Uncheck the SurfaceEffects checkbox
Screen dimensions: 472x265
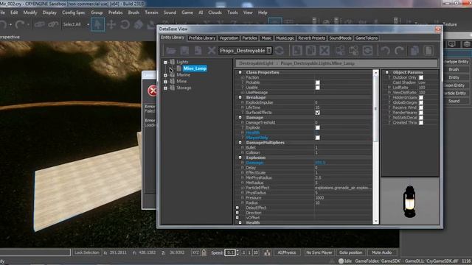318,113
